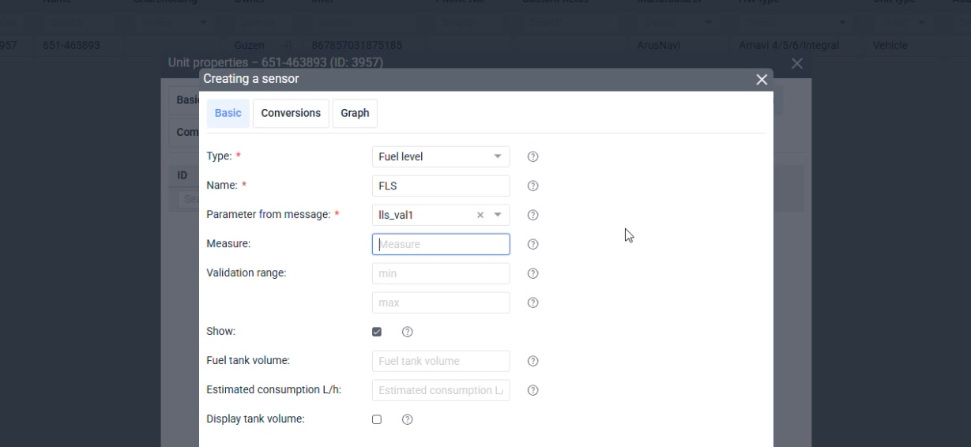Close the Unit properties window behind
This screenshot has height=447, width=971.
click(x=797, y=63)
